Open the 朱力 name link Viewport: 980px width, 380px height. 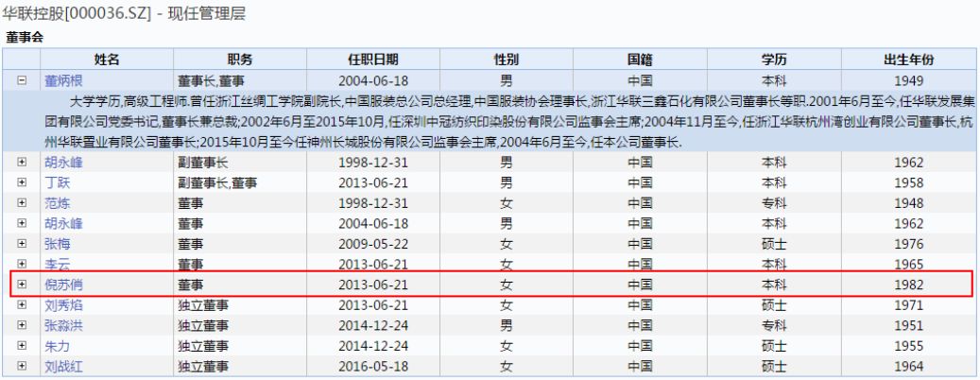[57, 346]
